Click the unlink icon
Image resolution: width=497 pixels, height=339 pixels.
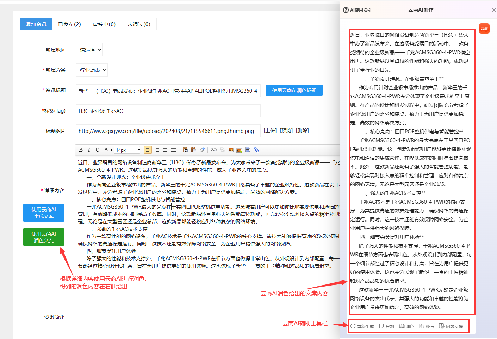pos(222,150)
